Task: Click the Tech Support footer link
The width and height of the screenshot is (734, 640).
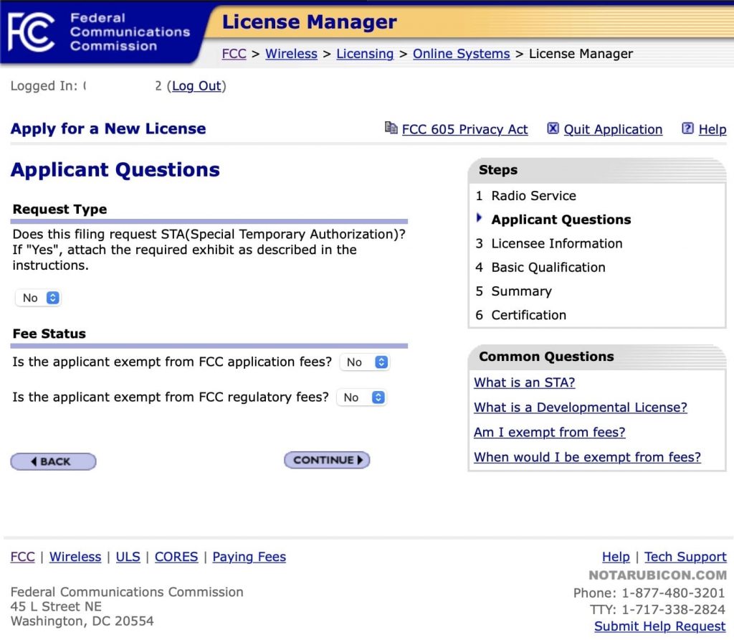Action: [685, 557]
